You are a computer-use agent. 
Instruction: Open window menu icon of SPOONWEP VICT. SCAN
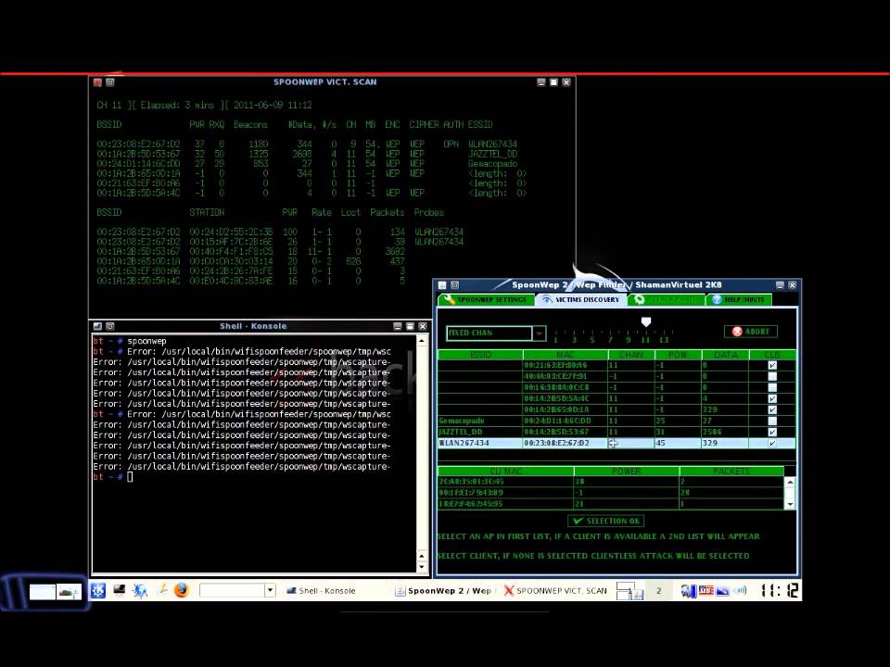(97, 82)
